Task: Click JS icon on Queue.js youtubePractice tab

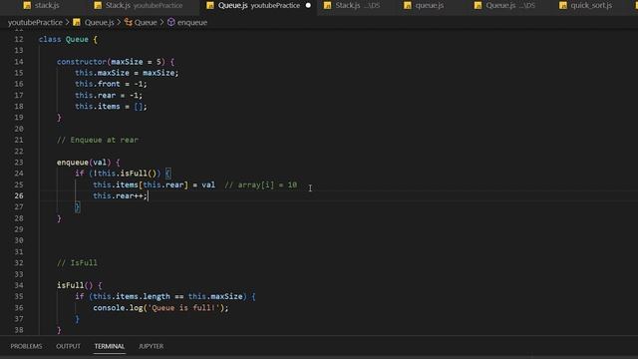Action: 210,6
